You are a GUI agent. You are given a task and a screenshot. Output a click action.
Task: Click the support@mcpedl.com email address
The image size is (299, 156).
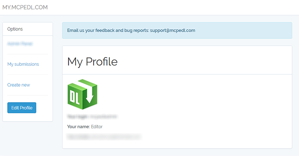173,30
